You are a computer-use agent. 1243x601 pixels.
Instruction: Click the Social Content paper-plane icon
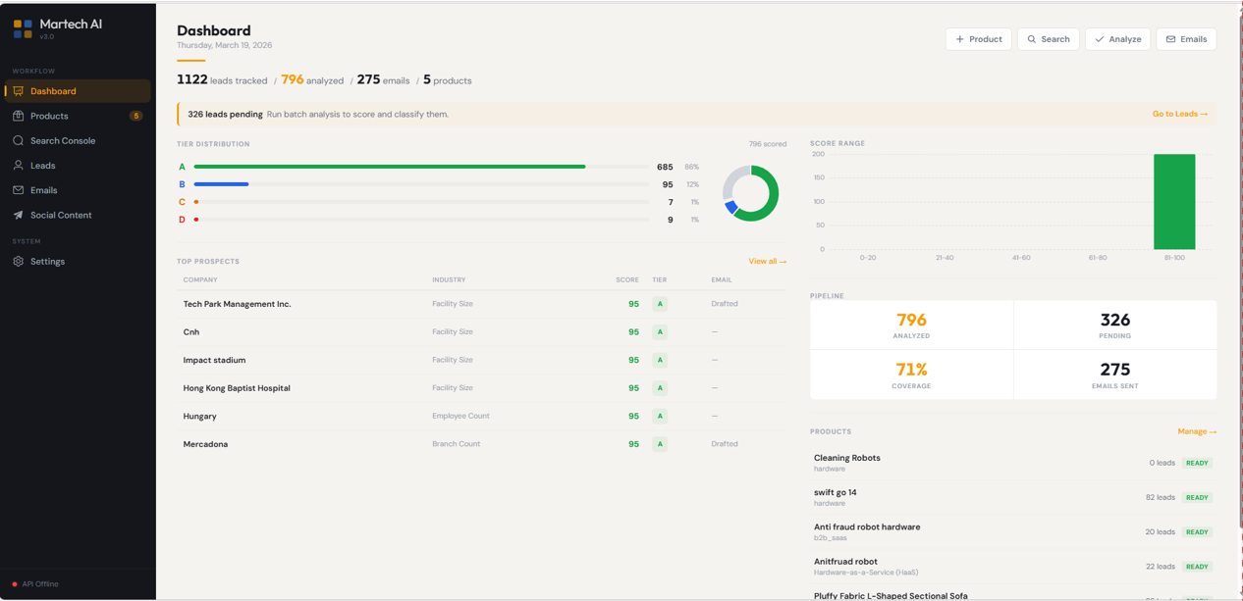click(18, 215)
